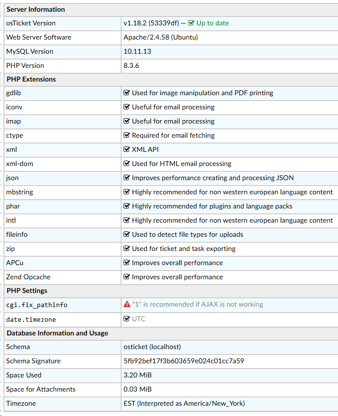Screen dimensions: 338x416
Task: Click the green check icon before Up to date
Action: pos(191,23)
